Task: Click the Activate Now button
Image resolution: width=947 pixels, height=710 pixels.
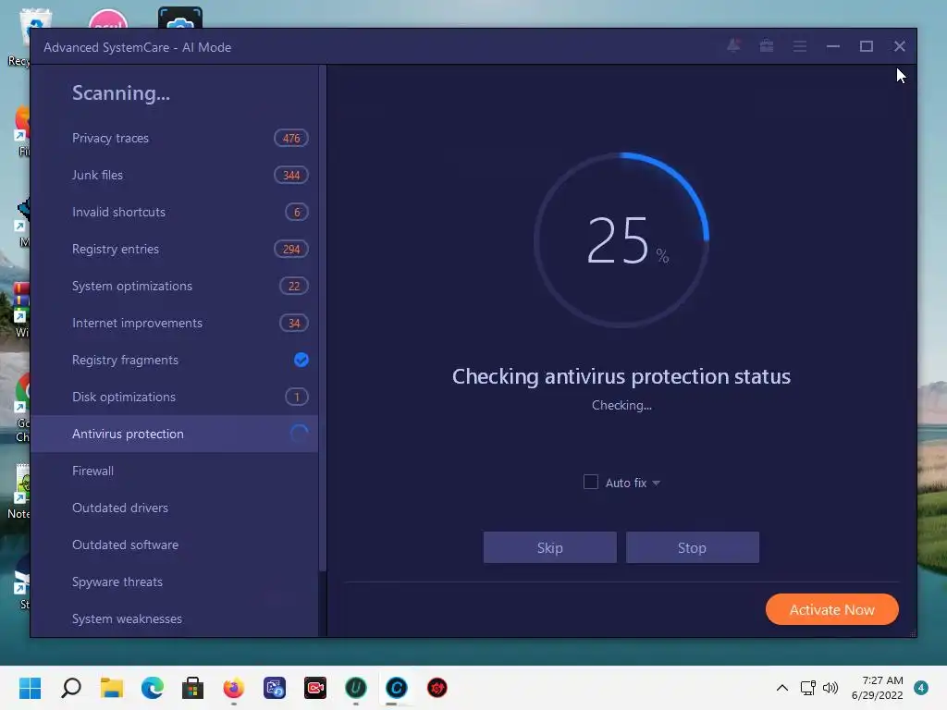Action: click(831, 610)
